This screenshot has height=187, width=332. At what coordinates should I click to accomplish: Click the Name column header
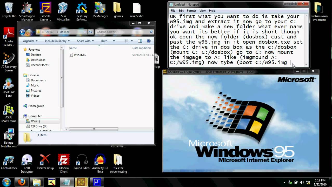coord(73,48)
